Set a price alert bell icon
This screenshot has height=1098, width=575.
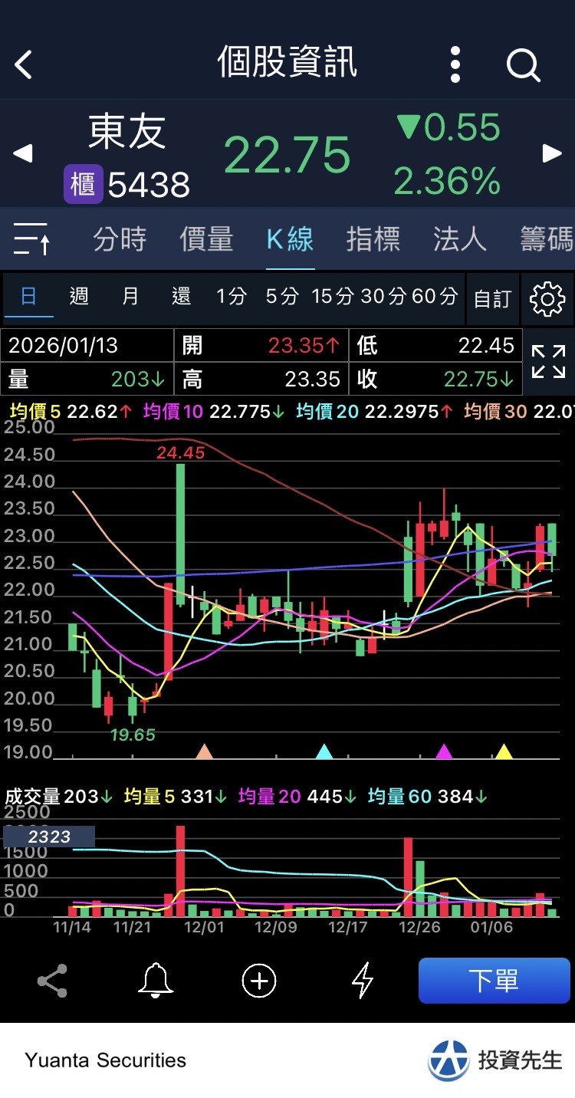[x=156, y=981]
